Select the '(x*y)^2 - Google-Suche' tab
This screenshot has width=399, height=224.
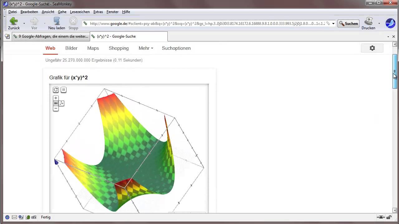click(129, 36)
